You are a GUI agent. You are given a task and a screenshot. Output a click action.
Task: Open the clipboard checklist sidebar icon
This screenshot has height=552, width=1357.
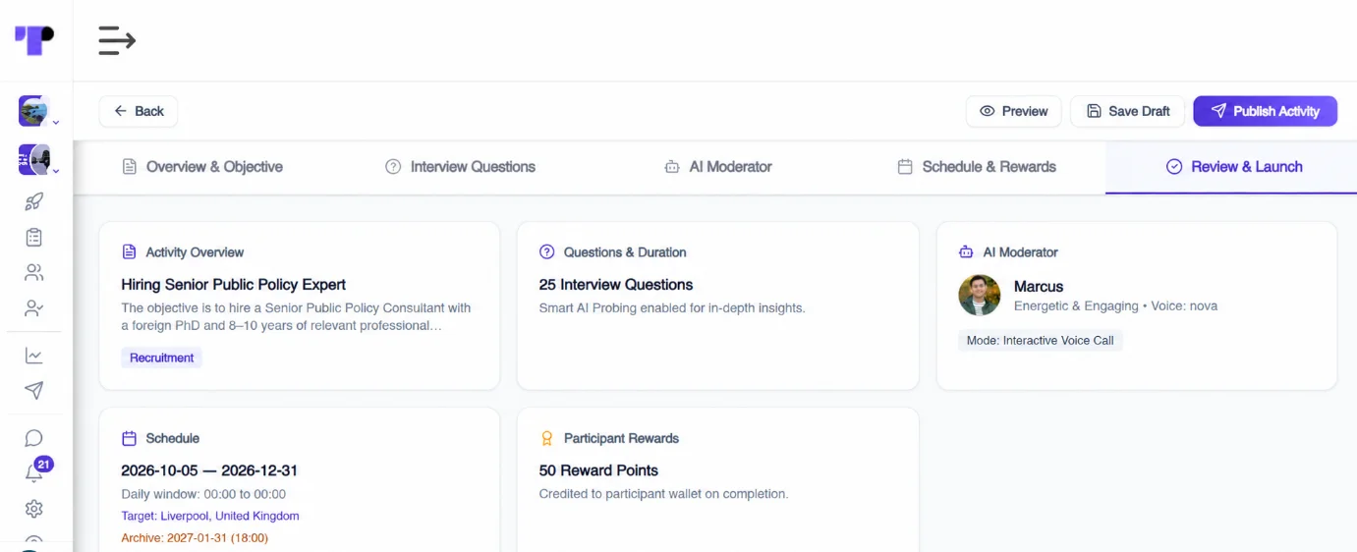pos(34,237)
